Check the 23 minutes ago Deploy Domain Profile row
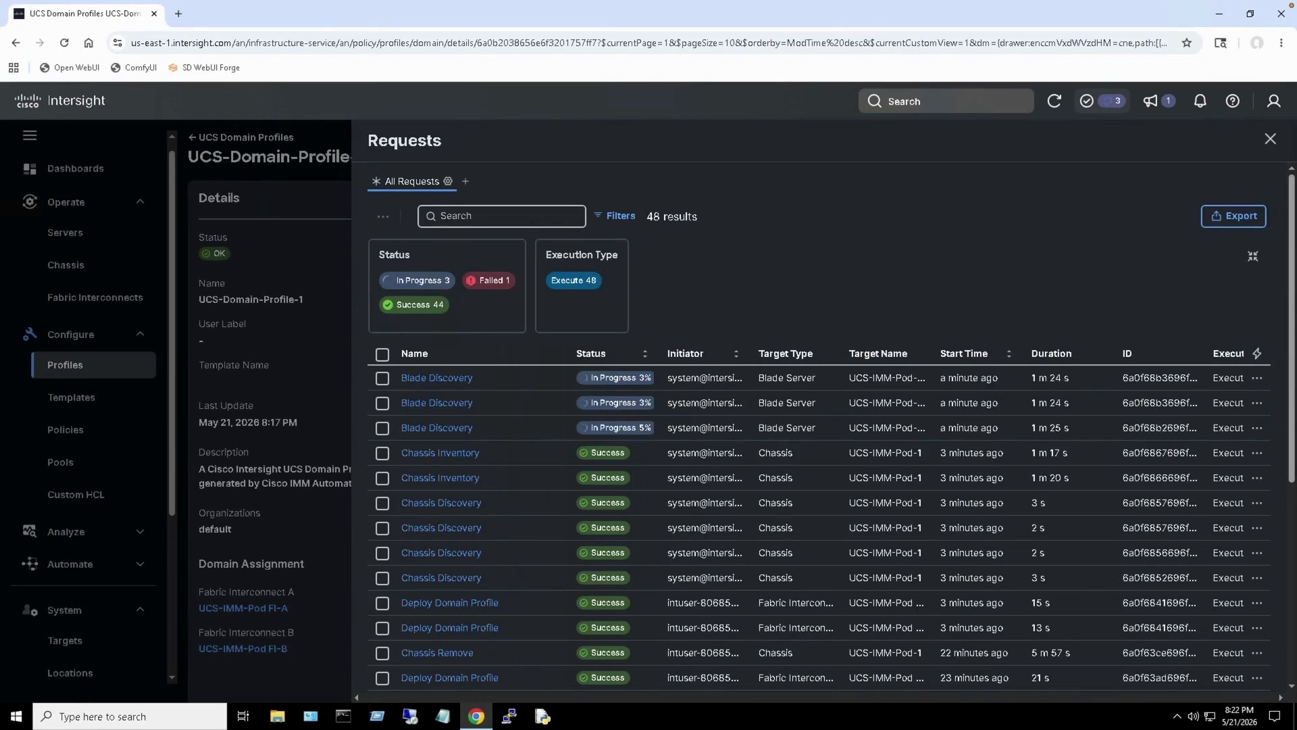This screenshot has height=730, width=1297. 382,679
